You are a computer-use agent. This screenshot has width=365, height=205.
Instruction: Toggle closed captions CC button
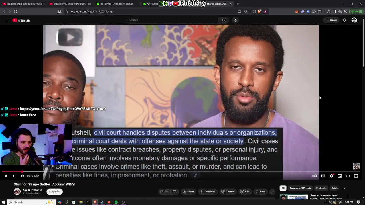[323, 176]
